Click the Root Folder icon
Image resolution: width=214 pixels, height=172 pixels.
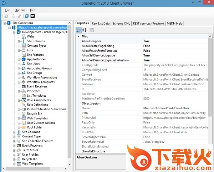point(24,127)
